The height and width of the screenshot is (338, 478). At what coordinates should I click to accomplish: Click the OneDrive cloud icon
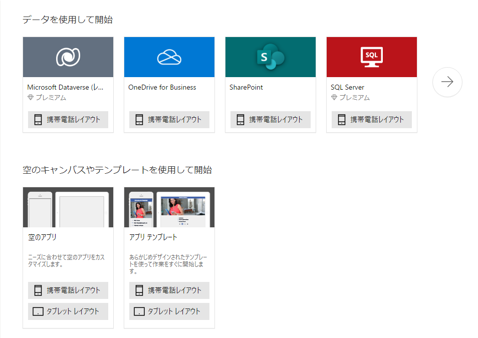click(x=169, y=57)
